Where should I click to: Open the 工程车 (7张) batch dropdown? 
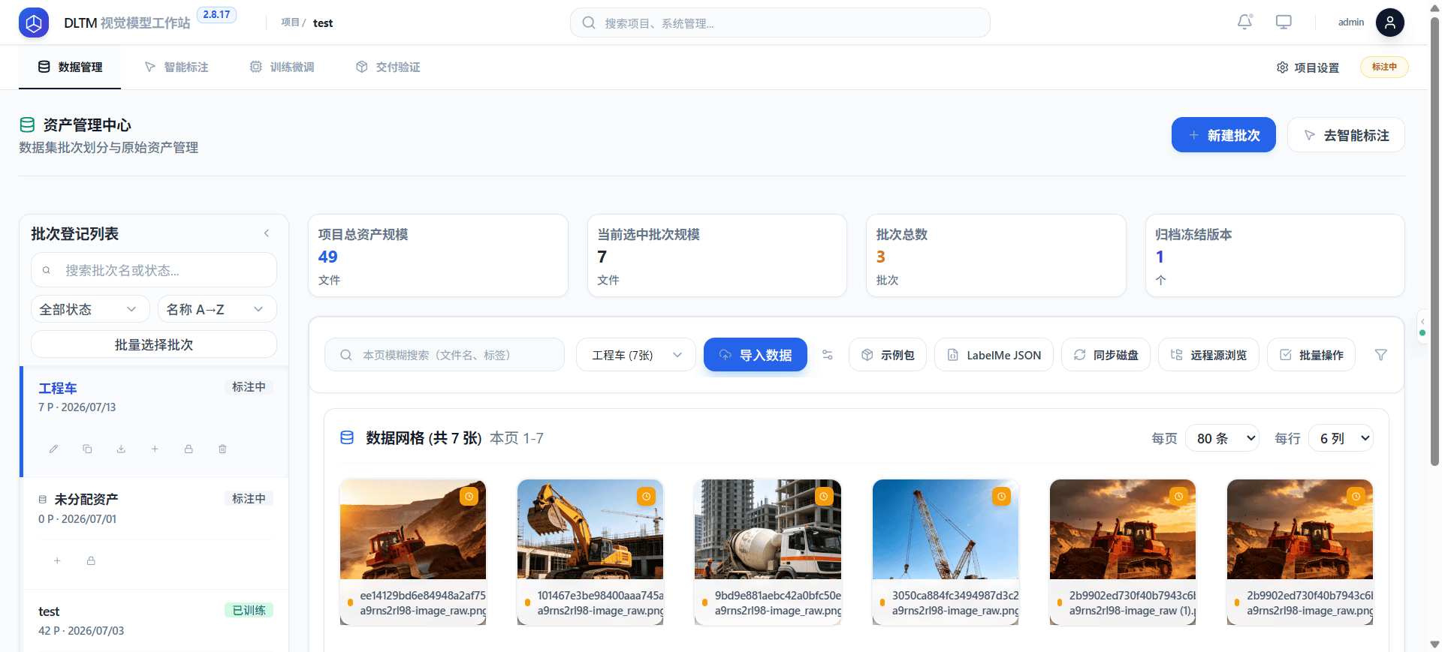[636, 355]
